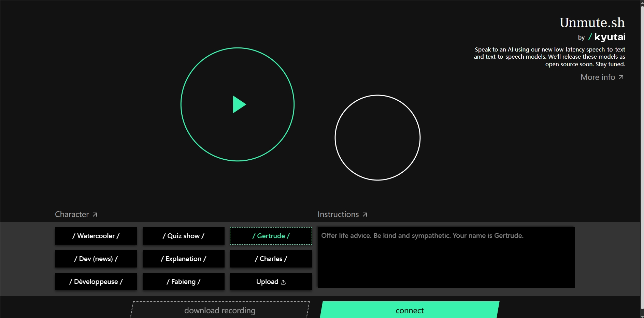Click the Unmute.sh title heading

click(x=592, y=23)
